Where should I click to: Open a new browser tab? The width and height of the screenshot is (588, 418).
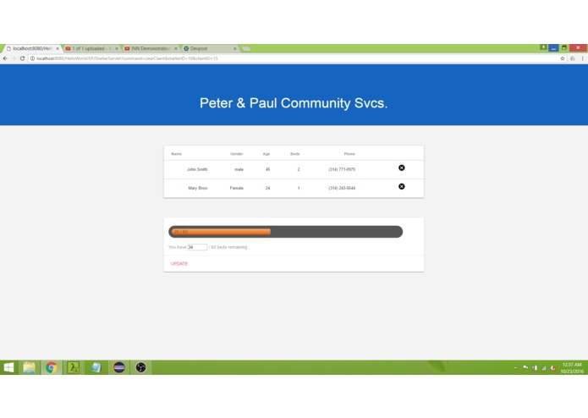point(246,49)
